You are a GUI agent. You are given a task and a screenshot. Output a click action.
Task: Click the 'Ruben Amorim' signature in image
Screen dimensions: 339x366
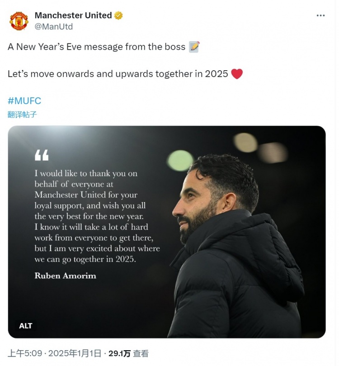(x=65, y=276)
